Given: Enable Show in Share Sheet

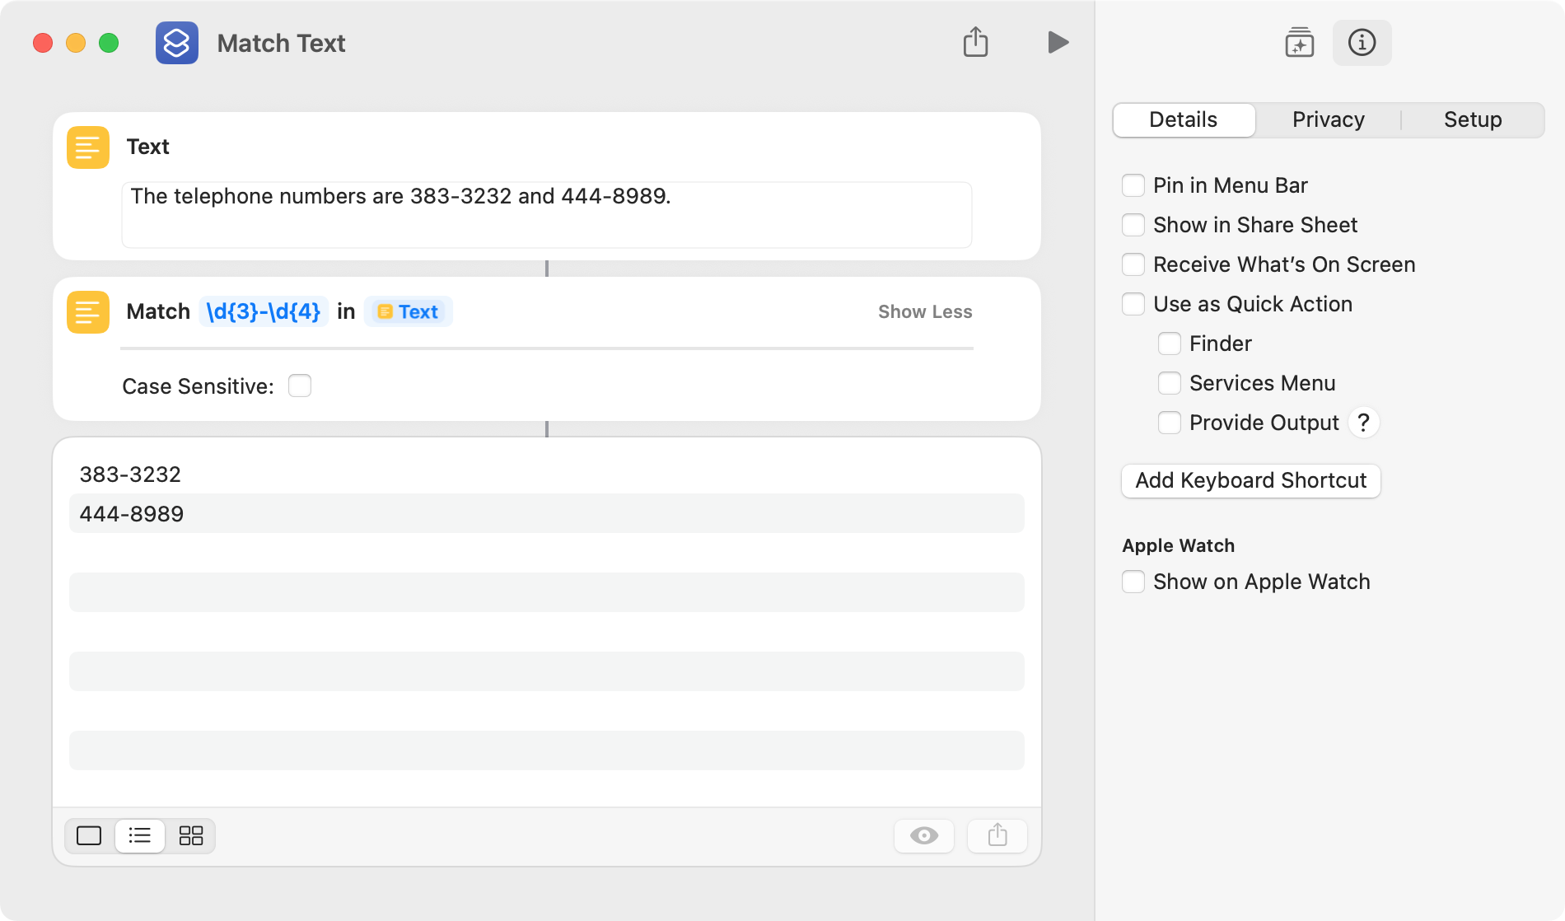Looking at the screenshot, I should coord(1133,225).
